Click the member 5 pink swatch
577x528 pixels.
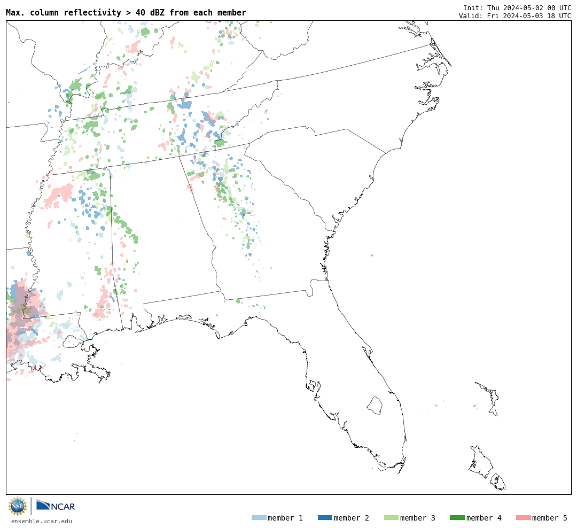pos(523,518)
